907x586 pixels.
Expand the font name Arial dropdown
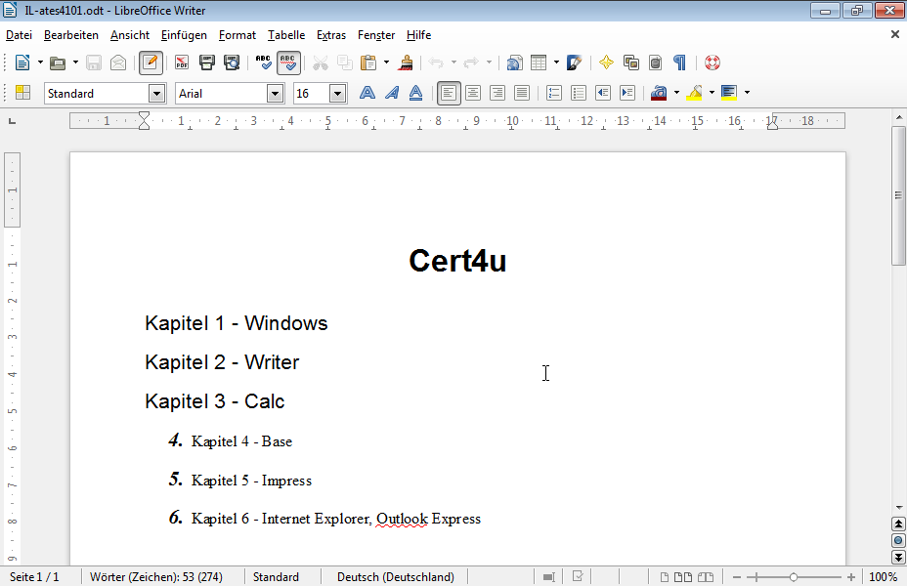(276, 93)
